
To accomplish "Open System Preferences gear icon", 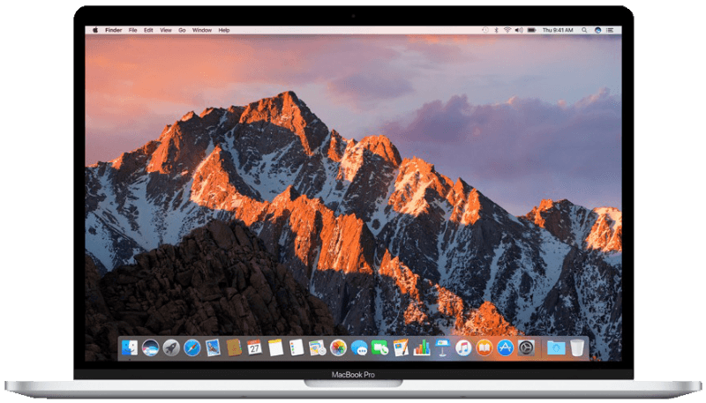I will pos(526,348).
